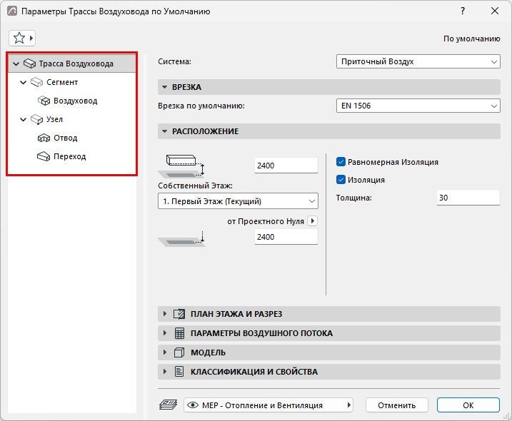Viewport: 512px width, 421px height.
Task: Confirm with the OK button
Action: tap(468, 405)
